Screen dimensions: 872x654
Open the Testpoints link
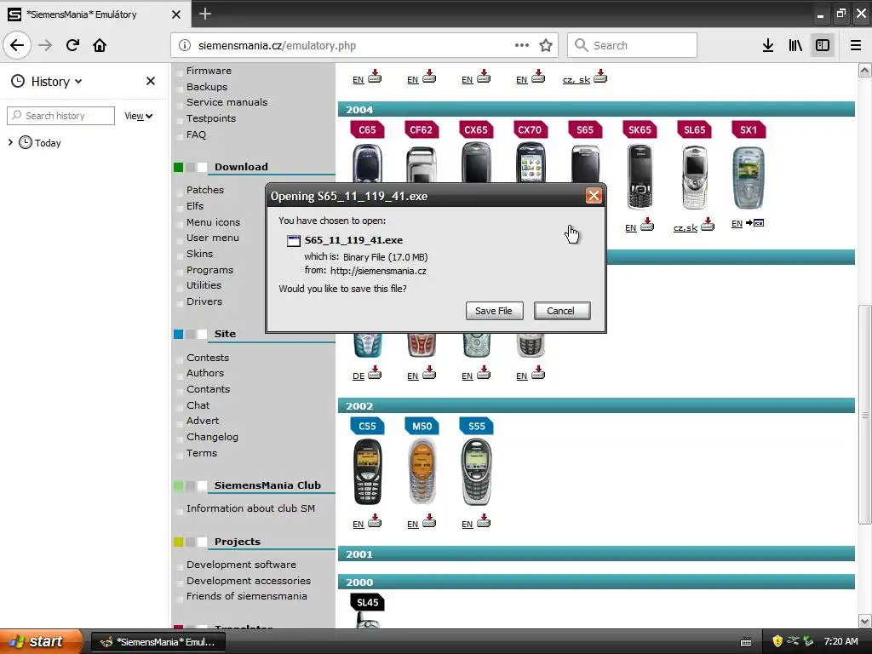(211, 118)
